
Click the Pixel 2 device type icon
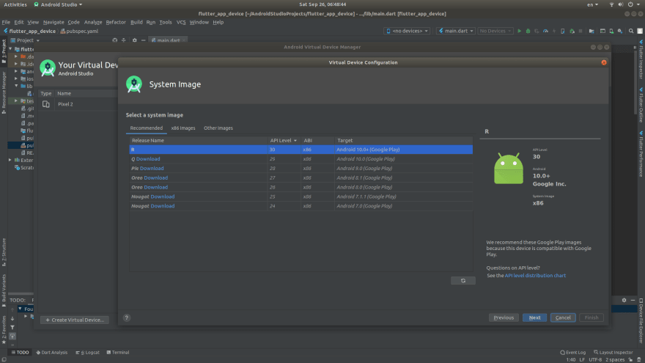coord(46,104)
